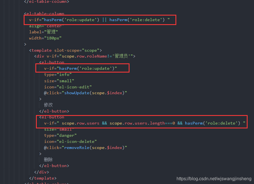Click the 修改 button text line
Screen dimensions: 254x184
point(48,105)
